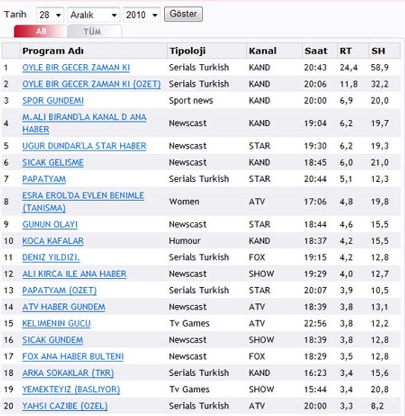This screenshot has height=416, width=405.
Task: Open the day dropdown showing 28
Action: pyautogui.click(x=50, y=15)
